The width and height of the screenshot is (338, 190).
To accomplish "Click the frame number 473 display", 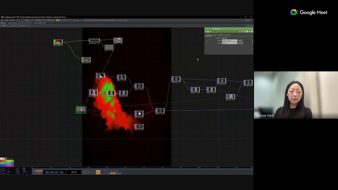I will click(x=74, y=172).
